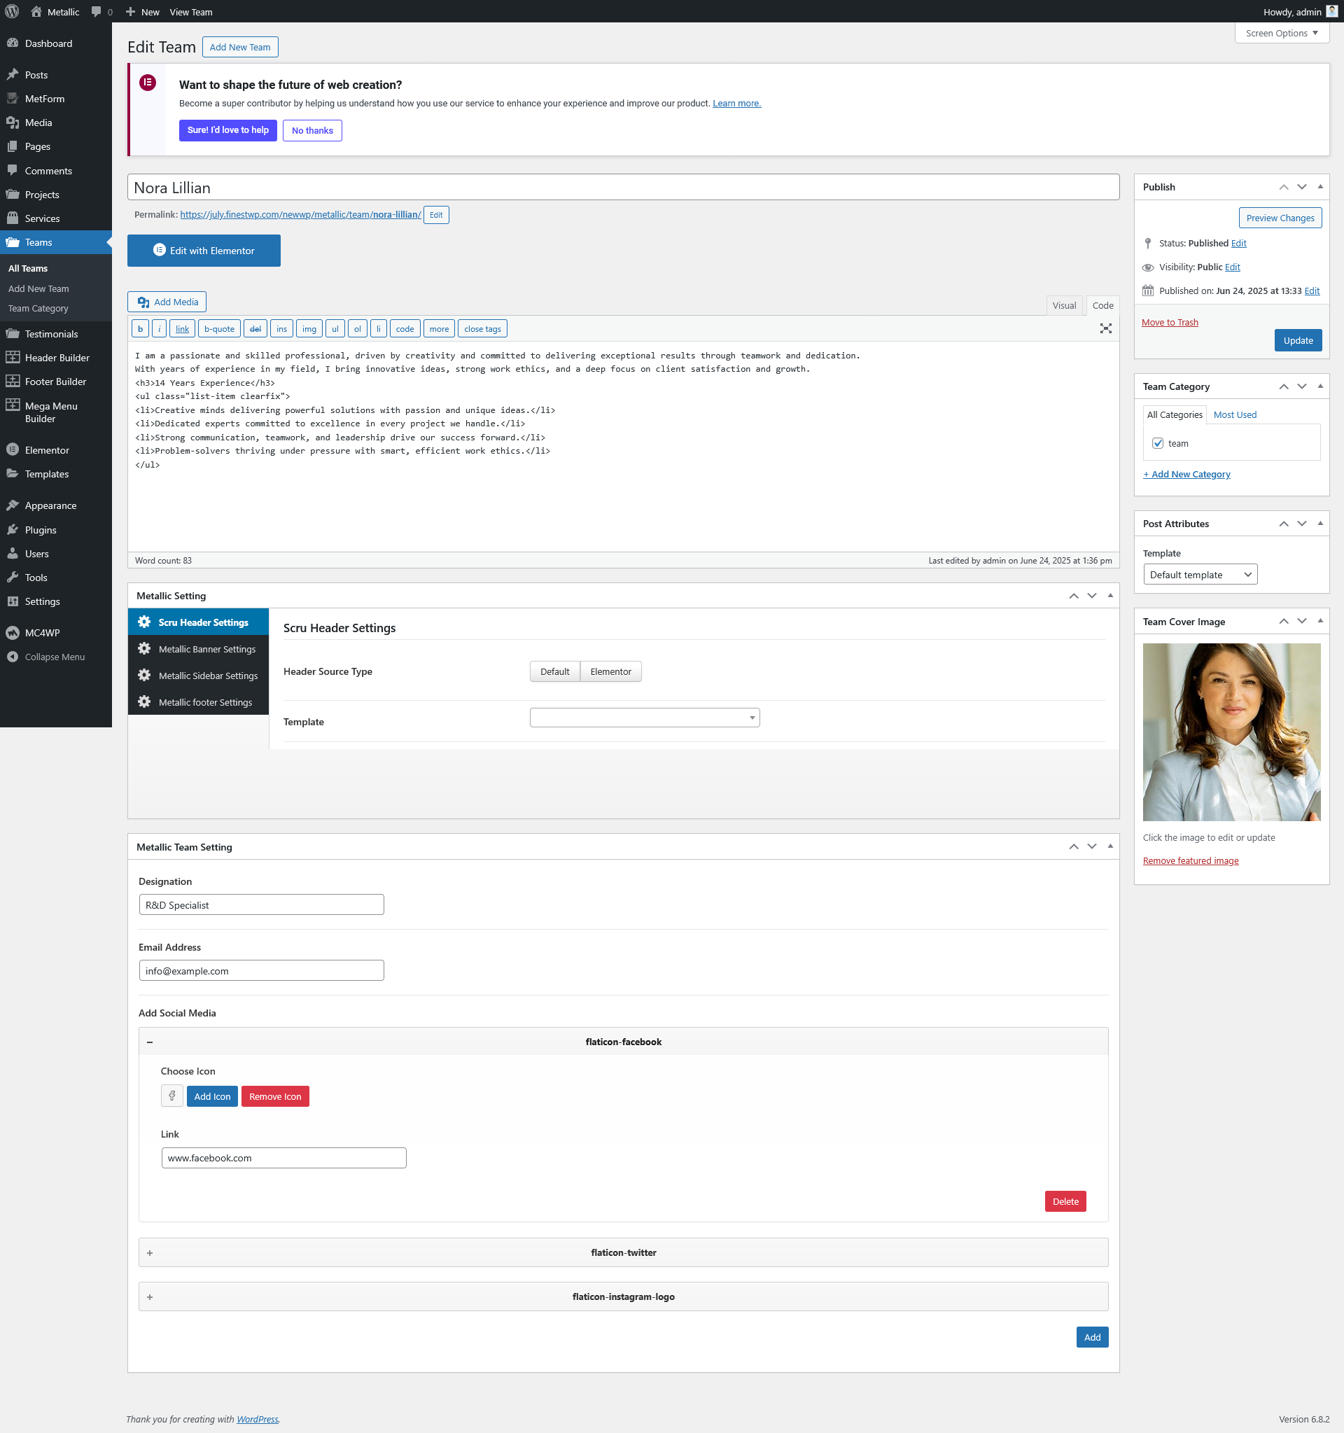Switch to the Visual editor tab
Viewport: 1344px width, 1433px height.
1064,306
